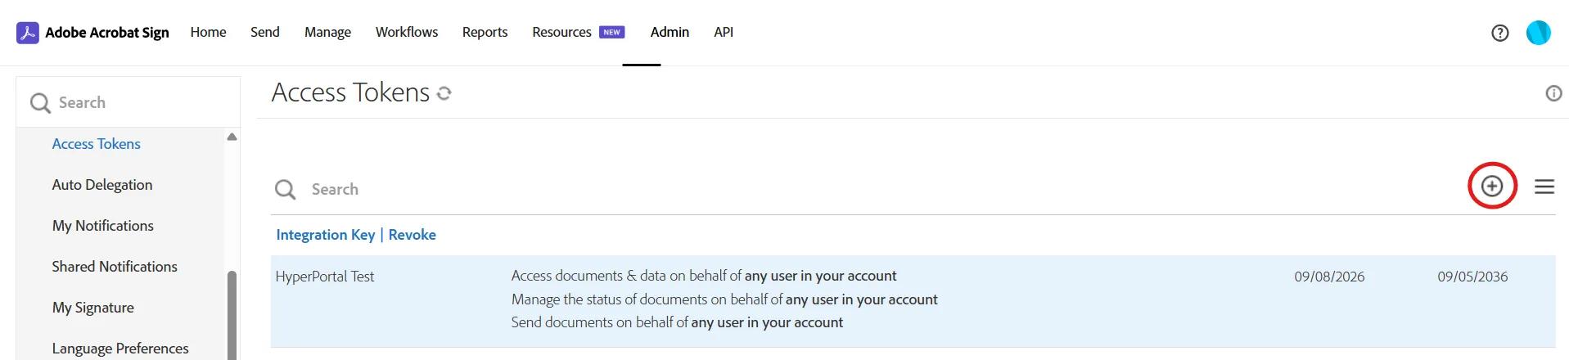The height and width of the screenshot is (360, 1569).
Task: Open the help question mark icon
Action: coord(1499,33)
